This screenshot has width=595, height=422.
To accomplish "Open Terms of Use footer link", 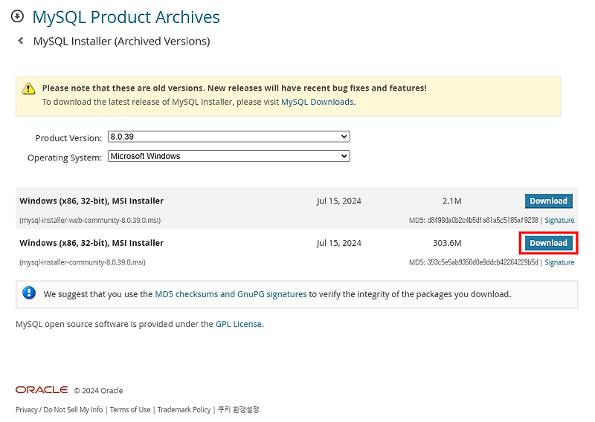I will 130,409.
